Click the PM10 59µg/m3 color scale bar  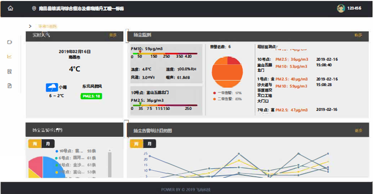tap(165, 54)
